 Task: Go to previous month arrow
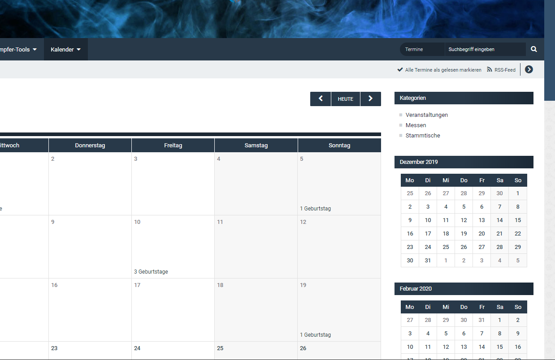click(x=321, y=99)
